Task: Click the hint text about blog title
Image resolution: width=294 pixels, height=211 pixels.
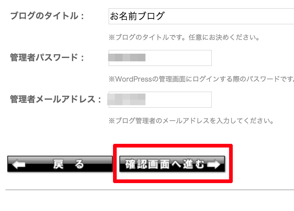Action: point(184,37)
